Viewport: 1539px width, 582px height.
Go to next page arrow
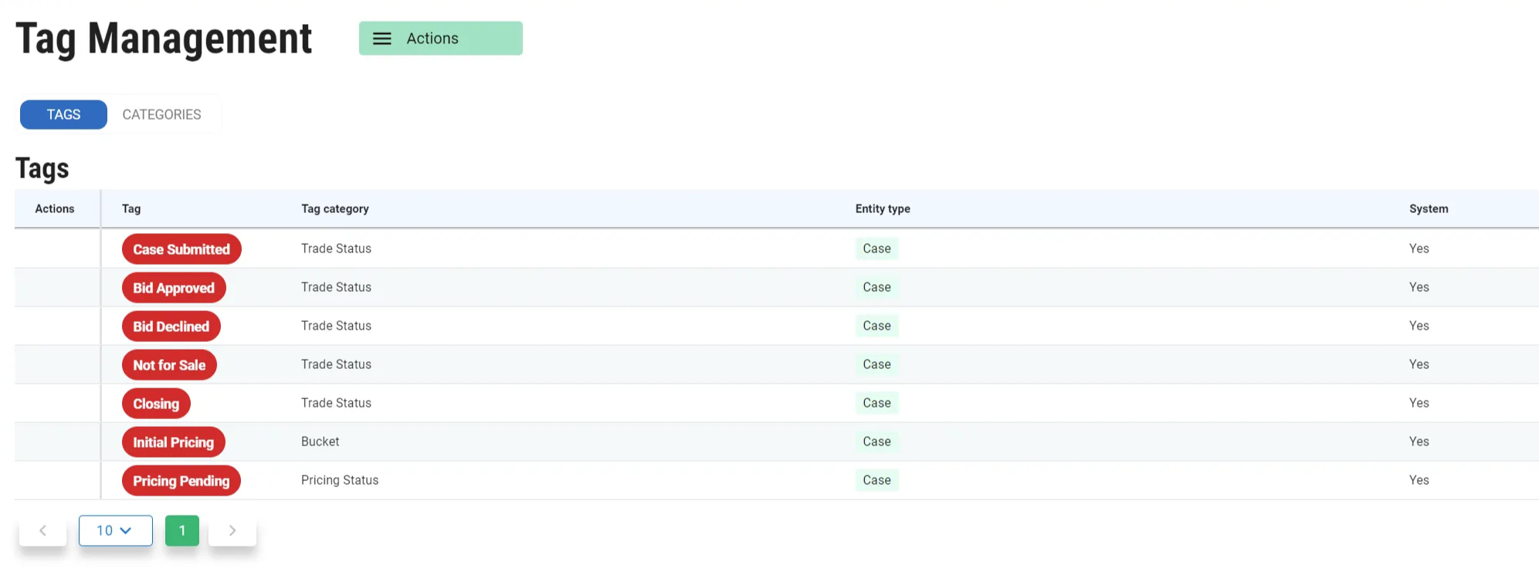coord(232,530)
